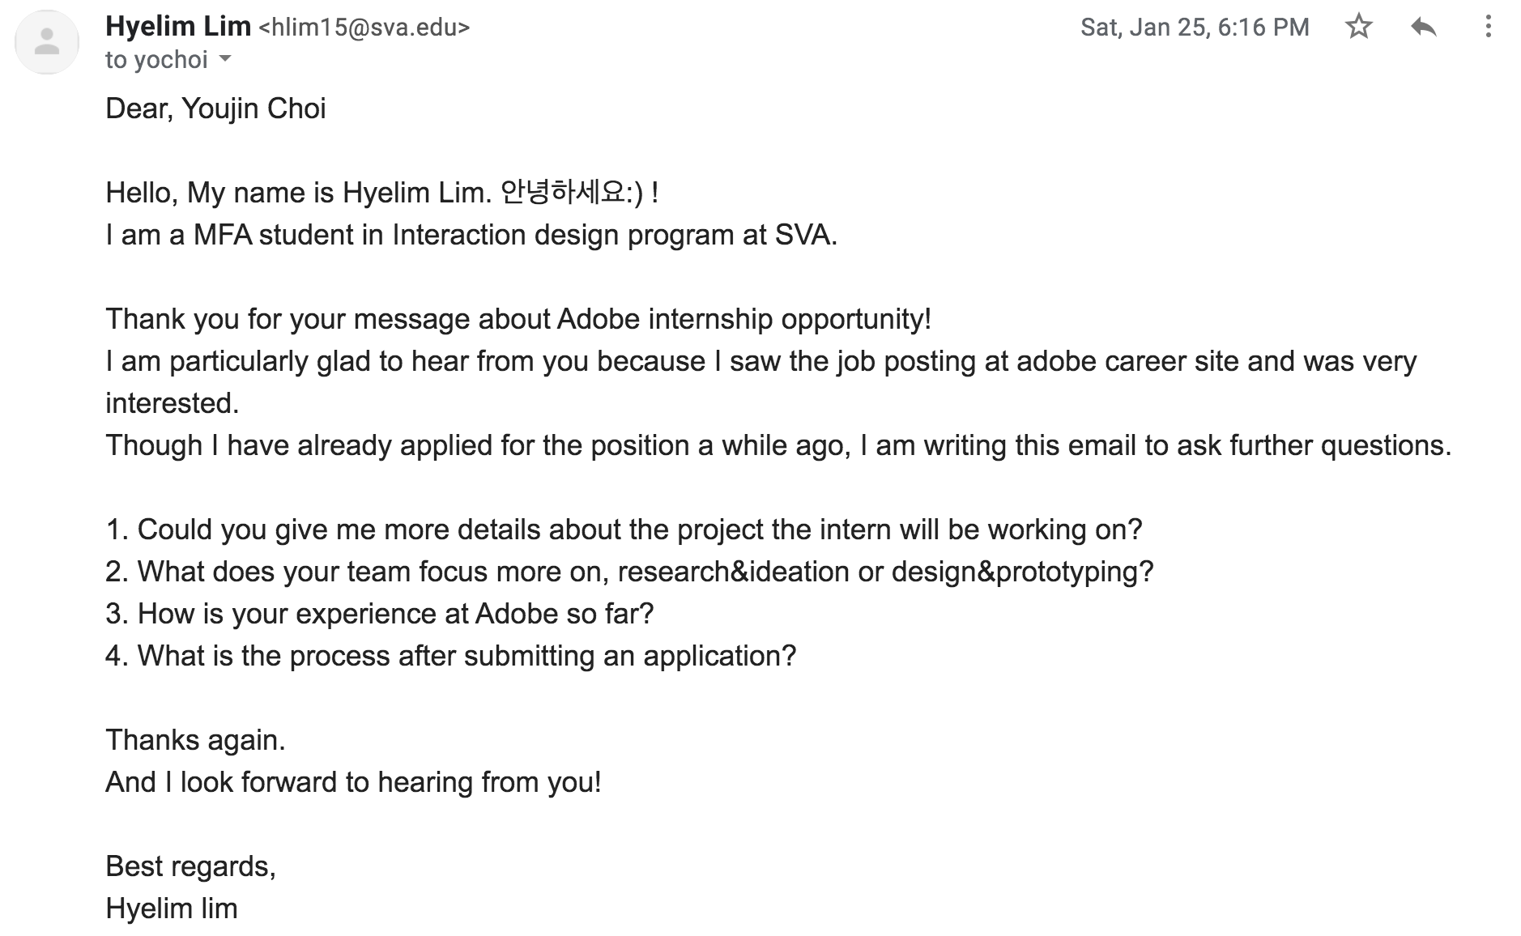The image size is (1521, 936).
Task: Click question 2 about research&ideation
Action: [629, 572]
